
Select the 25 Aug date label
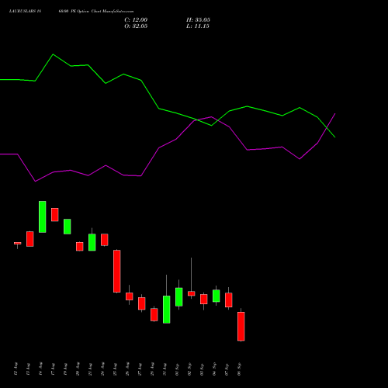tap(115, 369)
